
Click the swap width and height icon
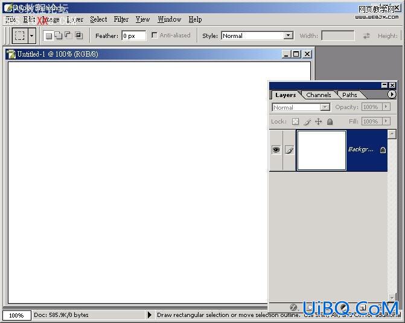(x=366, y=36)
